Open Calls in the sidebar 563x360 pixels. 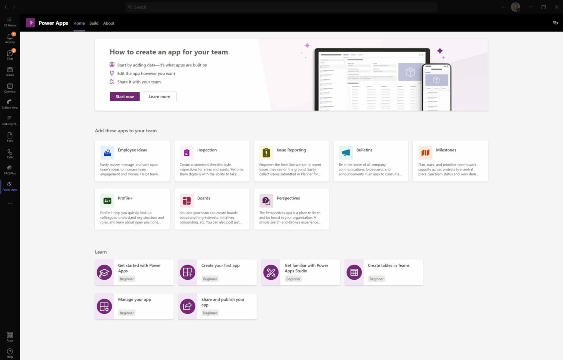coord(10,153)
